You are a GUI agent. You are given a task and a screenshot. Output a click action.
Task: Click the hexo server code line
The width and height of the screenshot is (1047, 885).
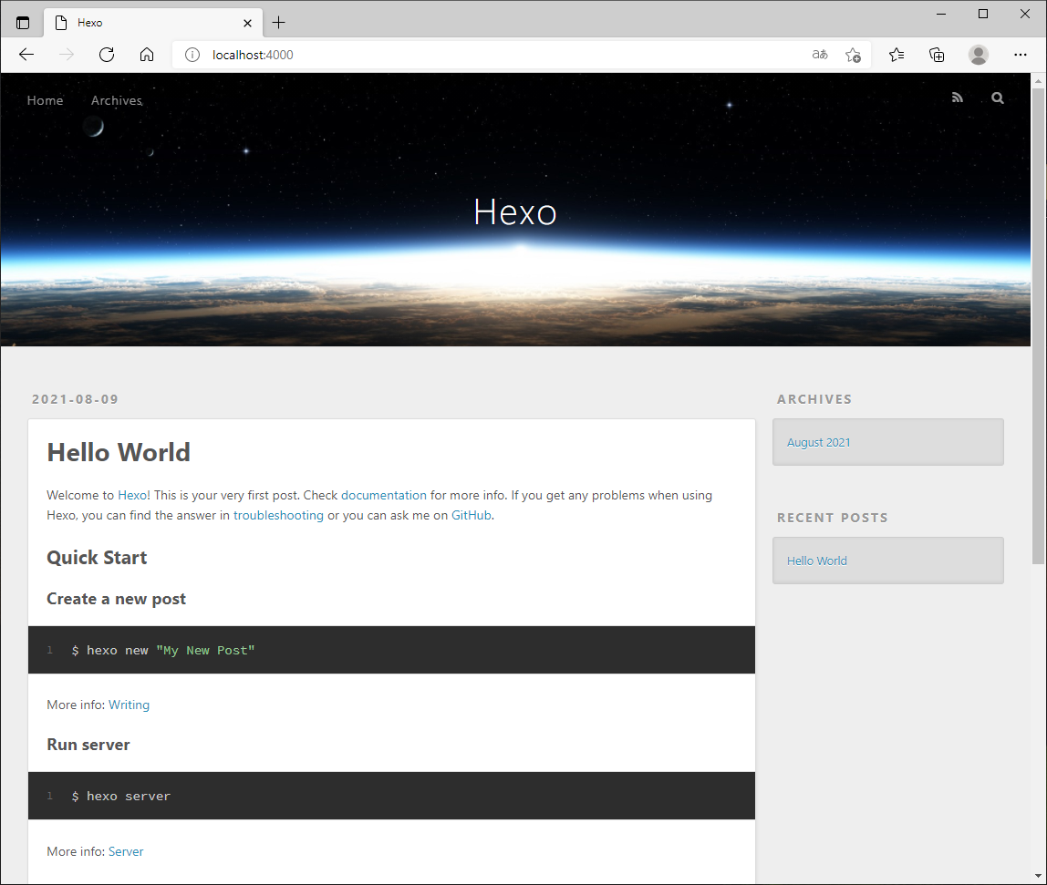[x=121, y=797]
